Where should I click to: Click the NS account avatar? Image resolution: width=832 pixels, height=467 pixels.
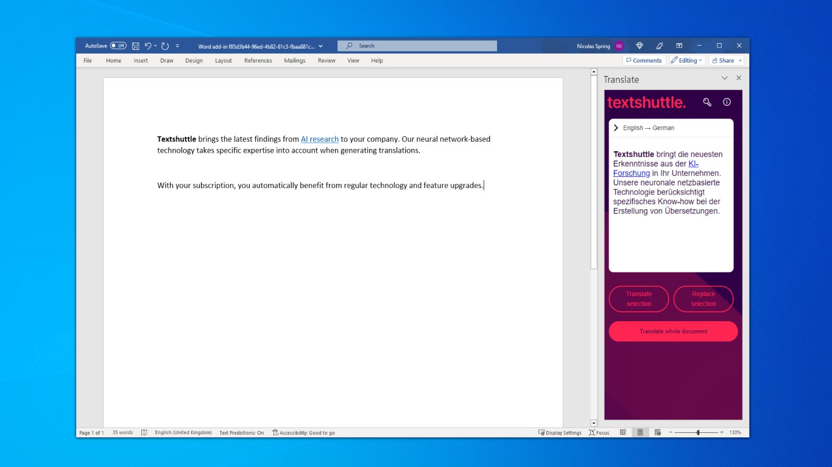[619, 46]
